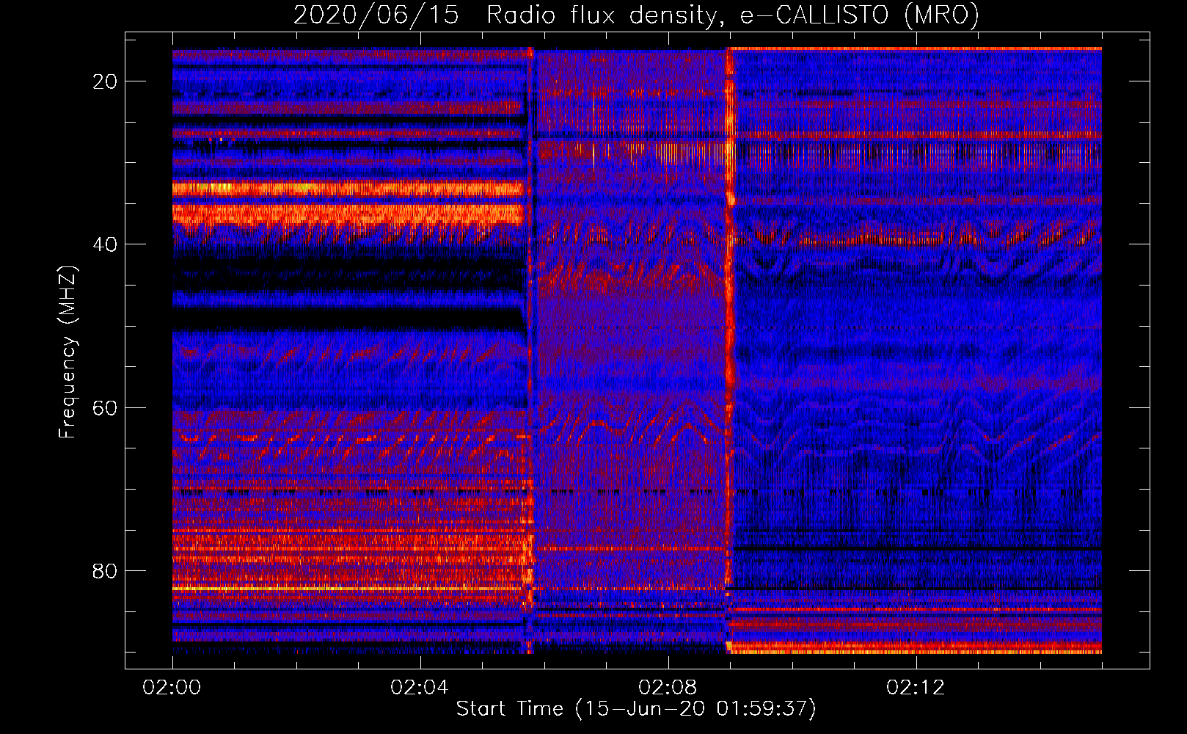Image resolution: width=1187 pixels, height=734 pixels.
Task: Click the 'Start Time (15-Jun-20 01:59:37)' label
Action: pyautogui.click(x=636, y=709)
